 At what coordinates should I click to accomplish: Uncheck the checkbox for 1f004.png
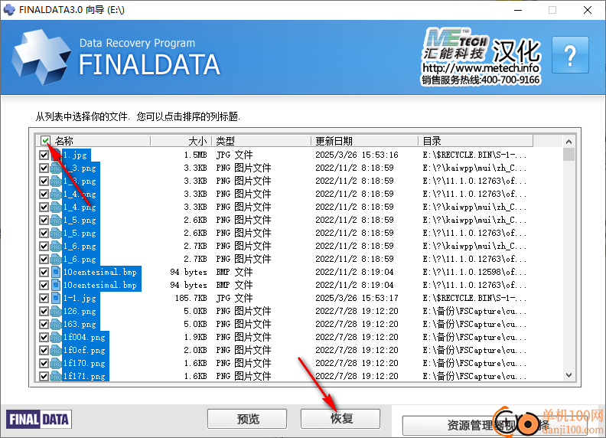[44, 338]
